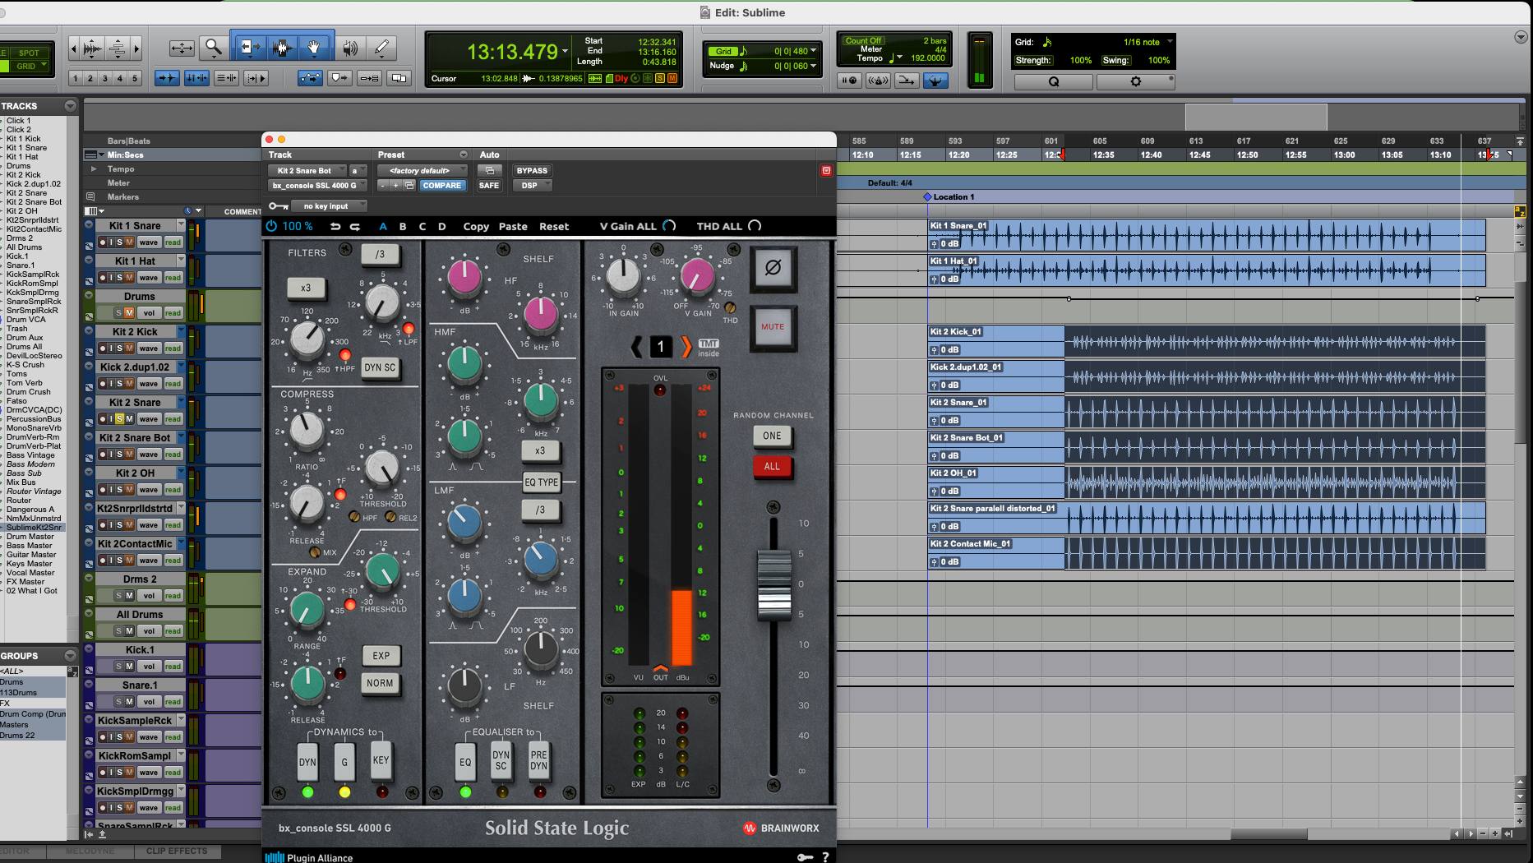Open the factory default preset dropdown

(x=422, y=170)
